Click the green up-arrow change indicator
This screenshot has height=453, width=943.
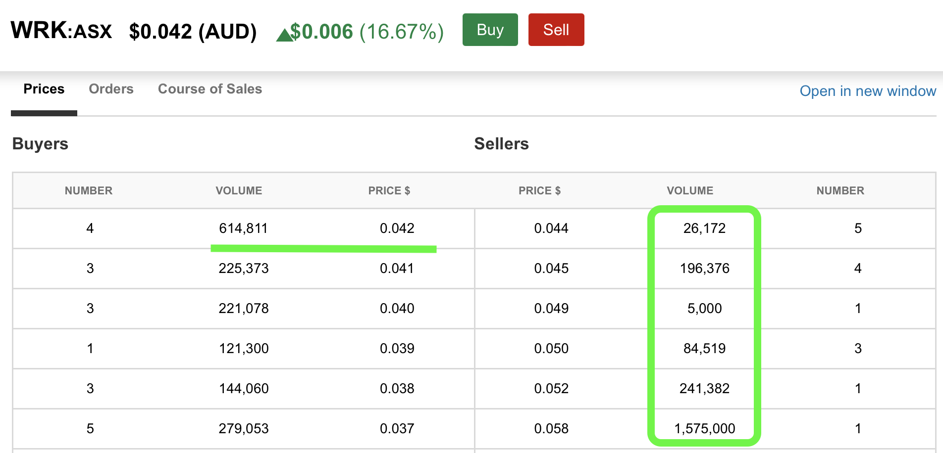[284, 35]
